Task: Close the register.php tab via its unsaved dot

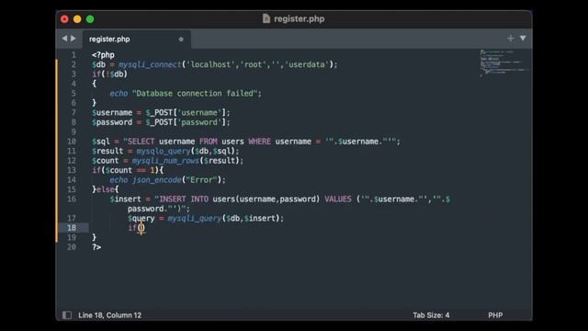Action: [181, 39]
